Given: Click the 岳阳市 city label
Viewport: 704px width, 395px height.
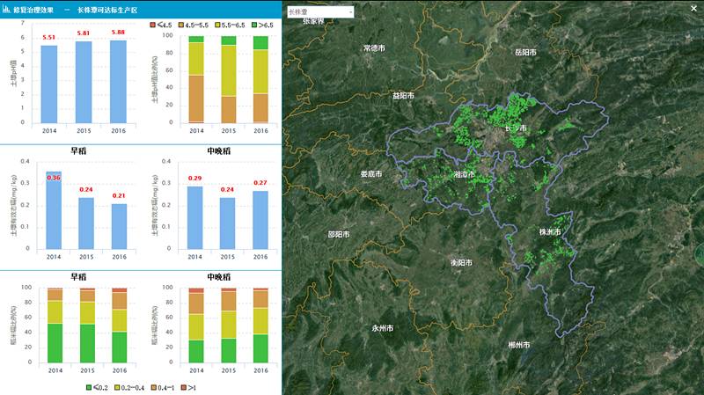Looking at the screenshot, I should point(525,52).
